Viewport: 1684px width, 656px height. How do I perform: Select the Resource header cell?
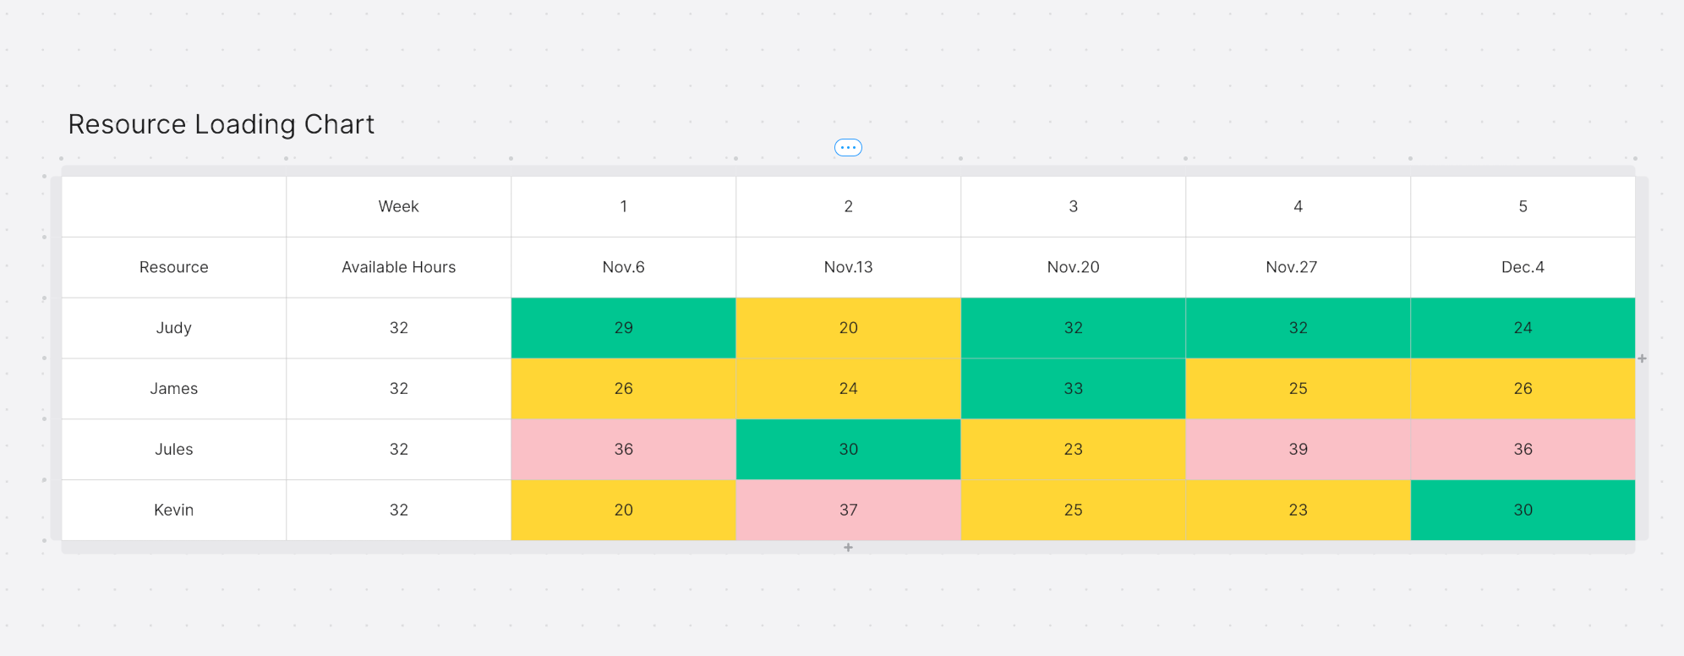173,267
